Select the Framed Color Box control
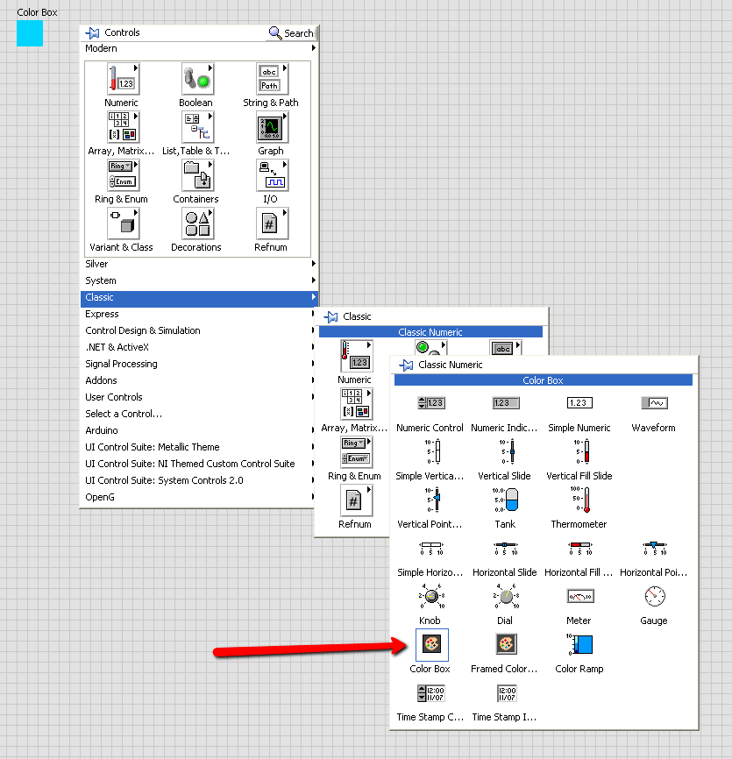 coord(506,644)
